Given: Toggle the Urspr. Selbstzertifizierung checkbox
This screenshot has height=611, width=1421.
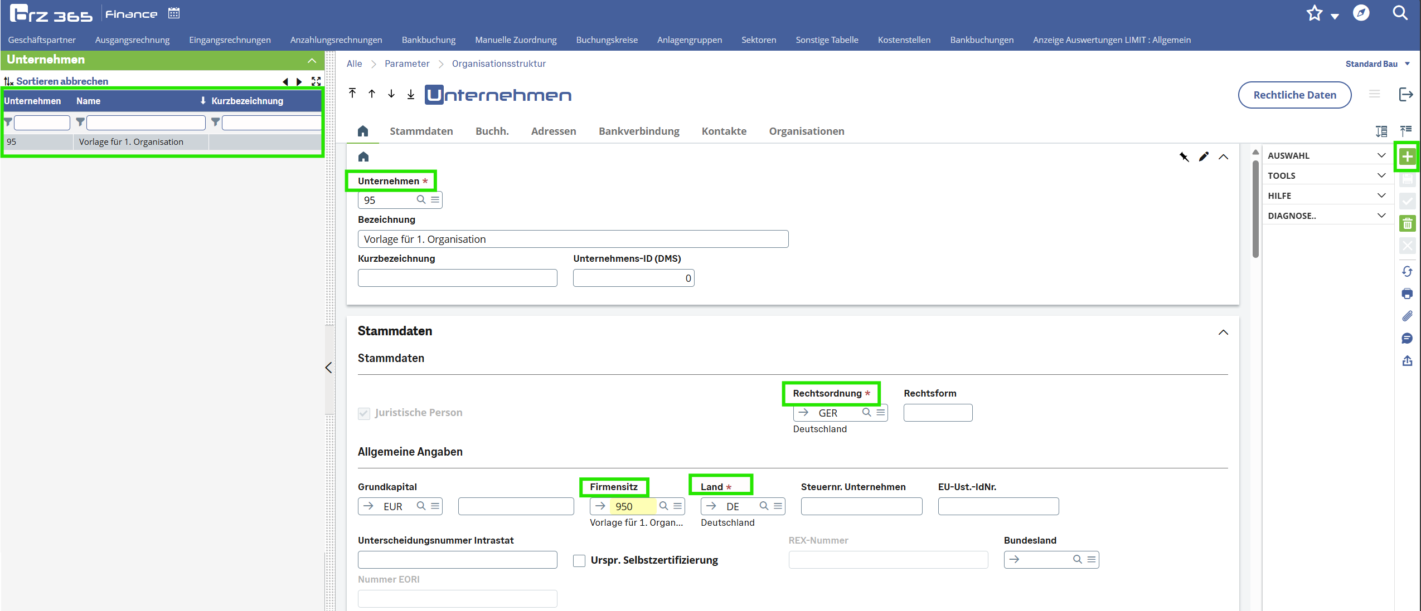Looking at the screenshot, I should coord(579,560).
